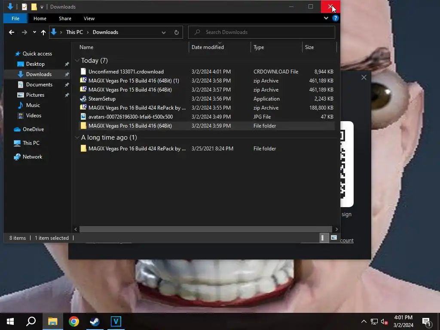Expand the ribbon with the chevron
Image resolution: width=440 pixels, height=330 pixels.
pos(326,18)
